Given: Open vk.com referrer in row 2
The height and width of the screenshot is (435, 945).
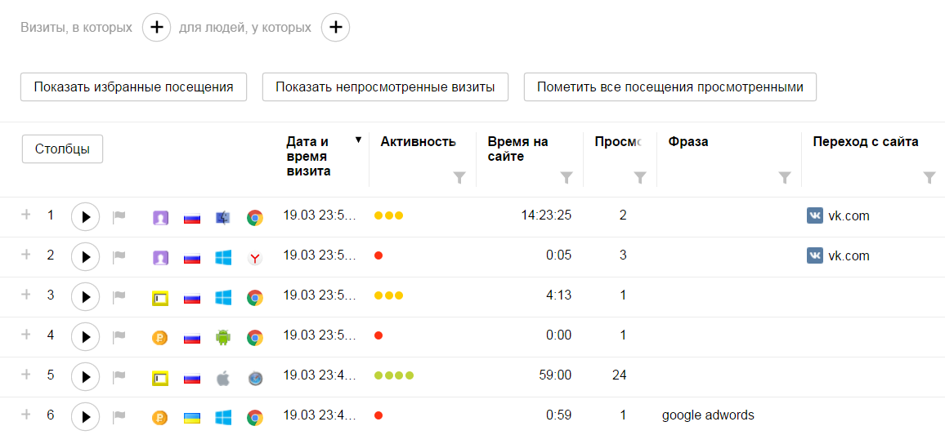Looking at the screenshot, I should (849, 256).
